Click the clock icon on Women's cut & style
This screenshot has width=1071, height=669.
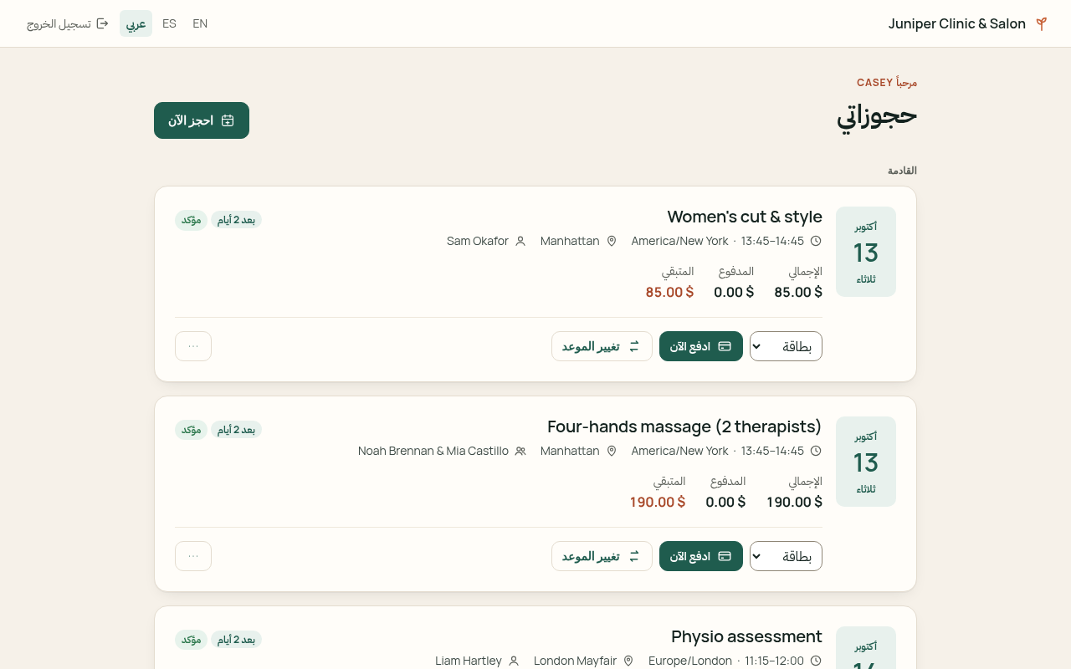(x=816, y=241)
